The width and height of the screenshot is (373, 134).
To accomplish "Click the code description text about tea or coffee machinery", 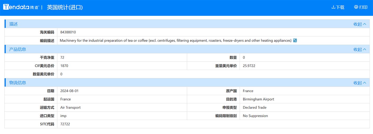I will tap(176, 41).
